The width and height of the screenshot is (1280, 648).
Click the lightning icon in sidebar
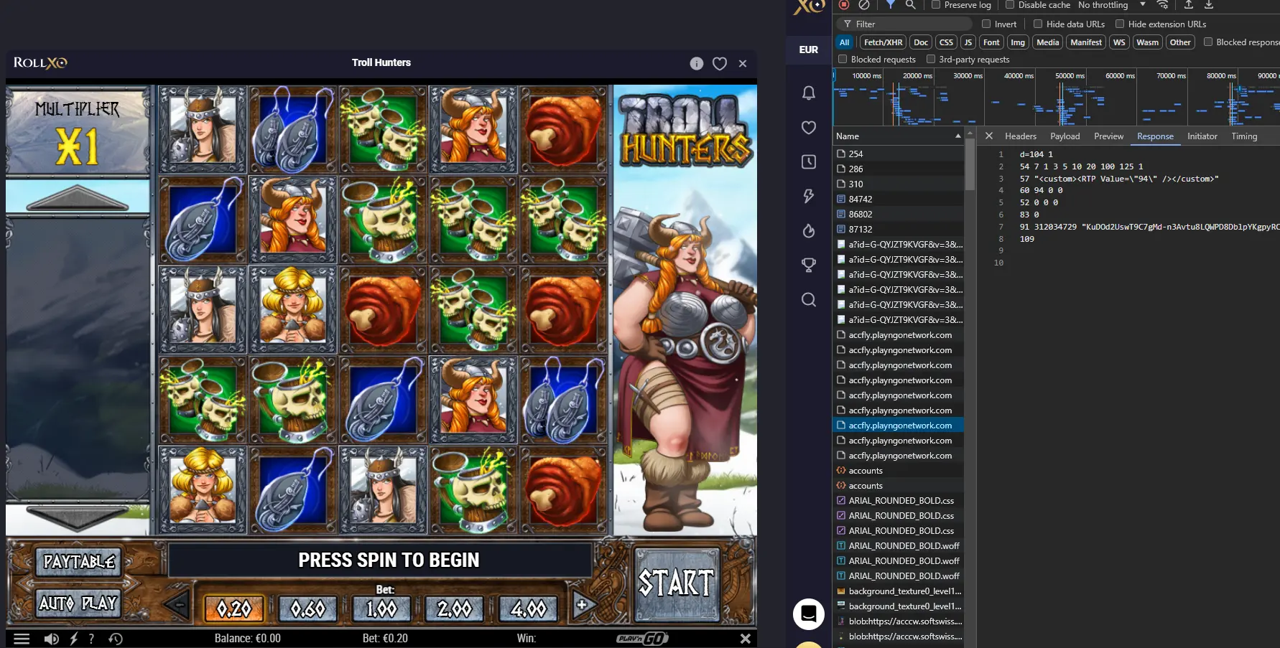point(809,196)
